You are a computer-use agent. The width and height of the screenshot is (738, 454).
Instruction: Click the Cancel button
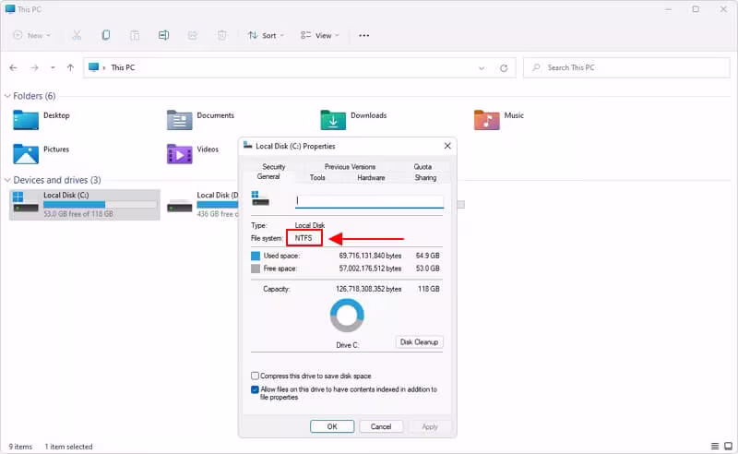381,426
